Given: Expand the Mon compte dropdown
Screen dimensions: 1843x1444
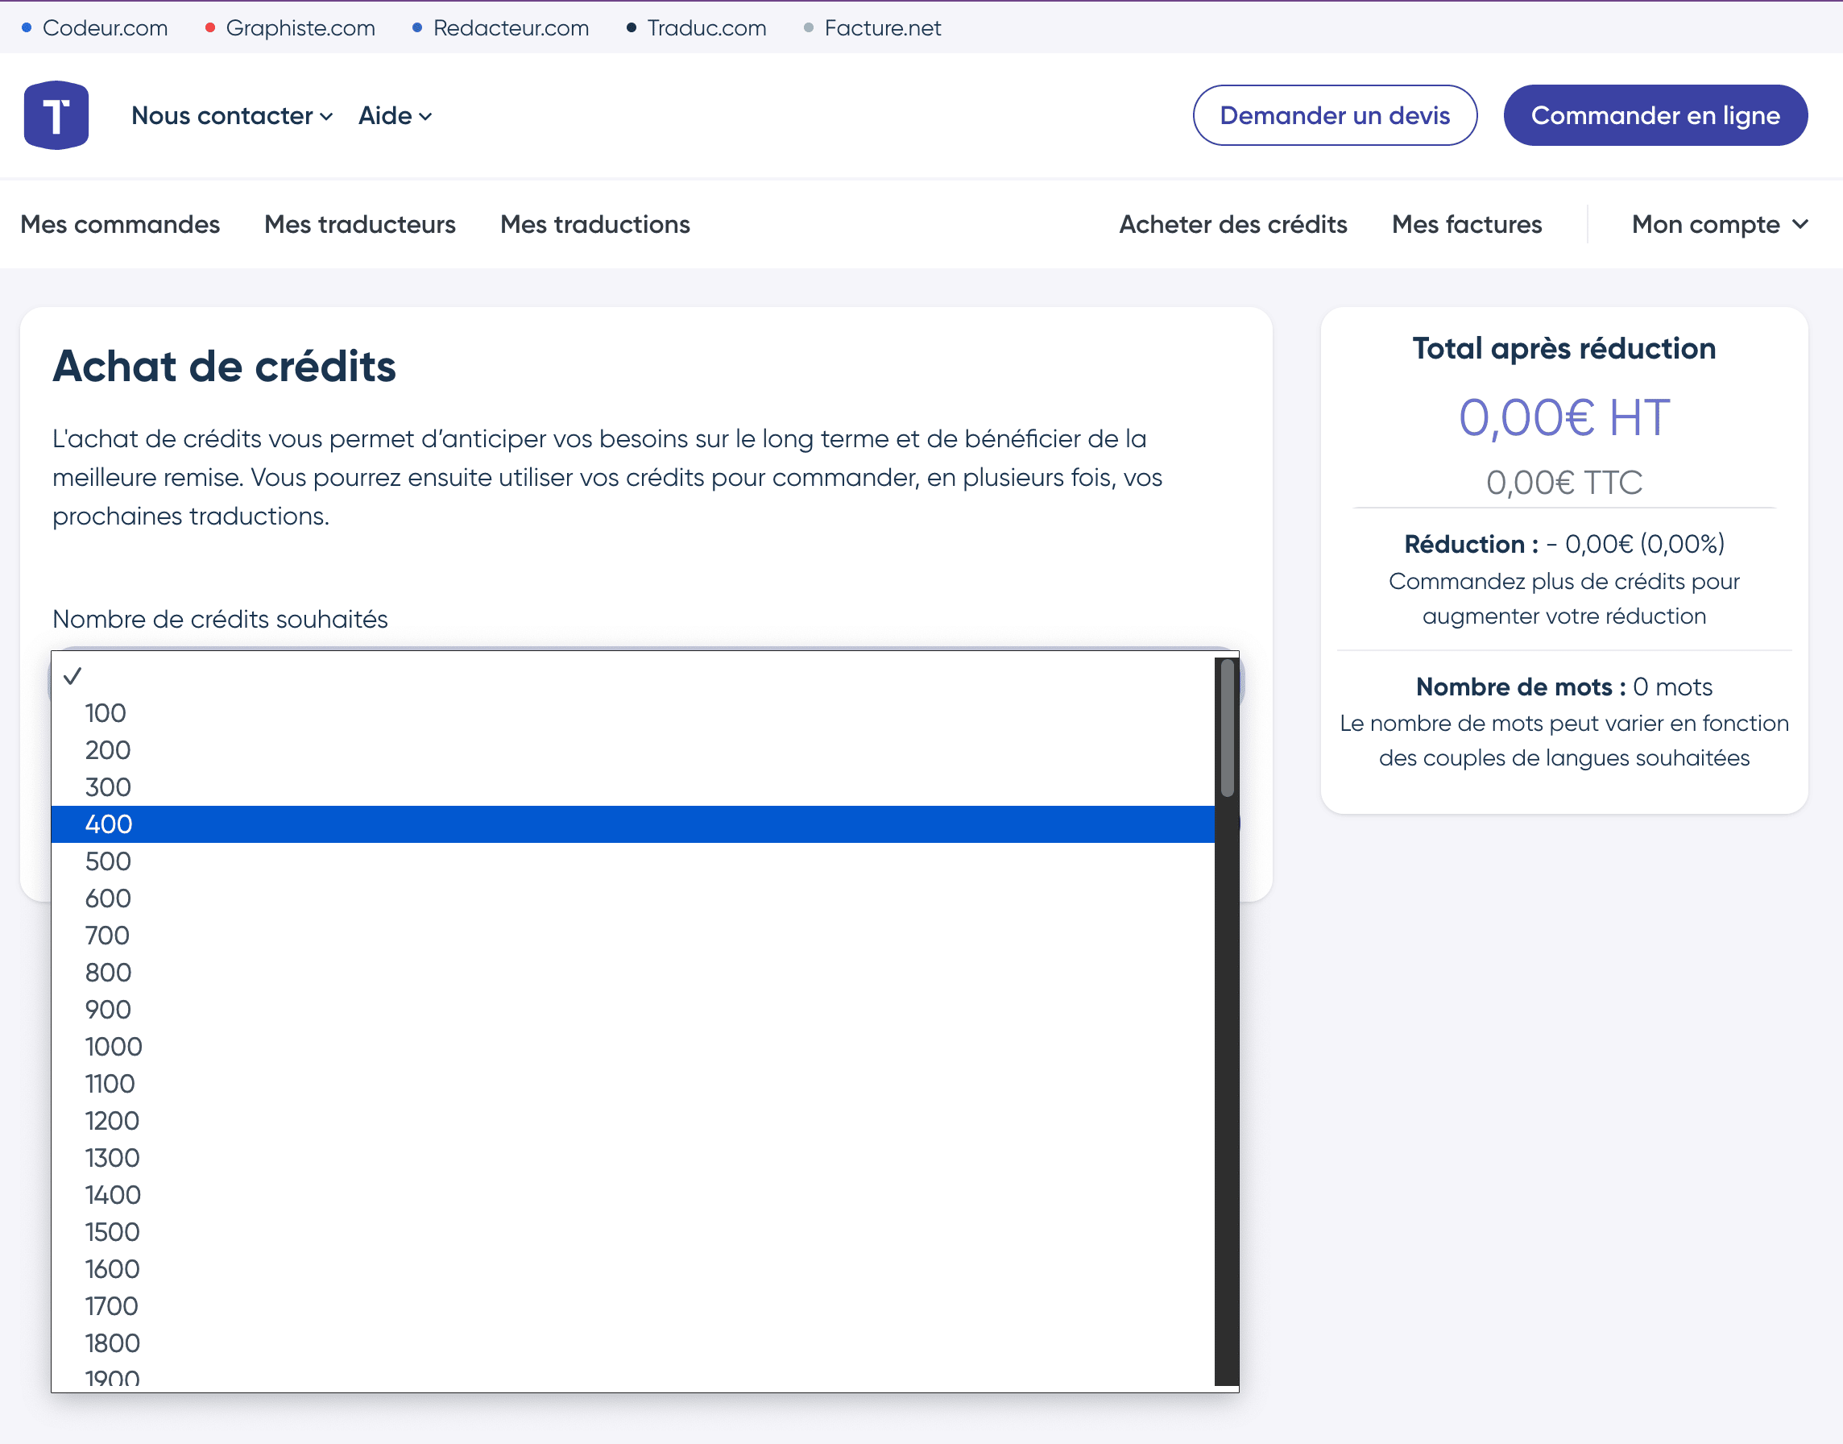Looking at the screenshot, I should pos(1719,224).
